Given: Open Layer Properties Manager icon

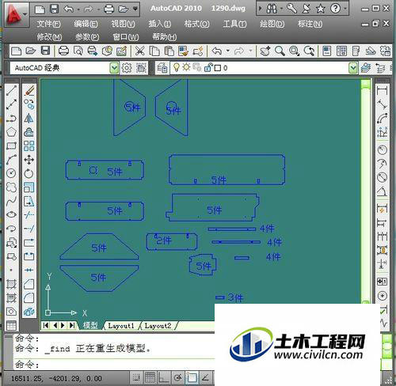Looking at the screenshot, I should tap(162, 68).
